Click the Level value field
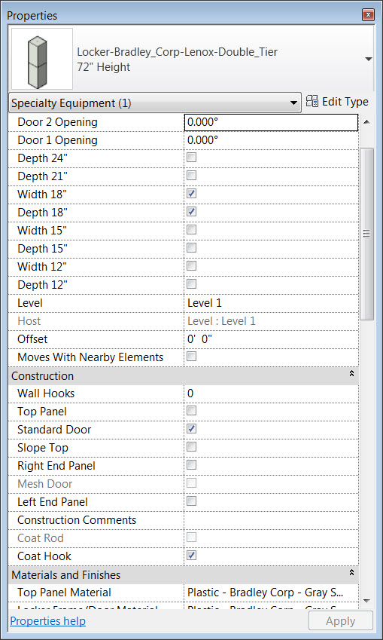Viewport: 383px width, 640px height. [x=271, y=303]
